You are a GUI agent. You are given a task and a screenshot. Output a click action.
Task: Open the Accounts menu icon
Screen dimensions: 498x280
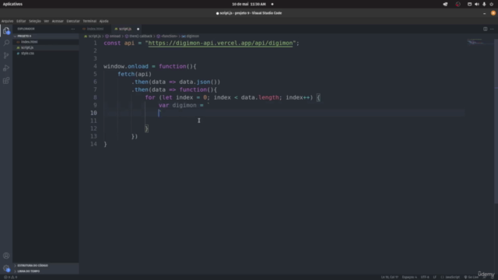(x=6, y=256)
